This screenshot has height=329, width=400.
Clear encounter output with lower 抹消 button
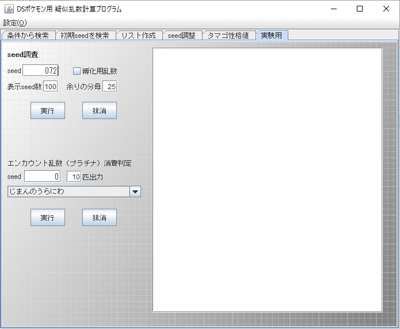pos(100,217)
